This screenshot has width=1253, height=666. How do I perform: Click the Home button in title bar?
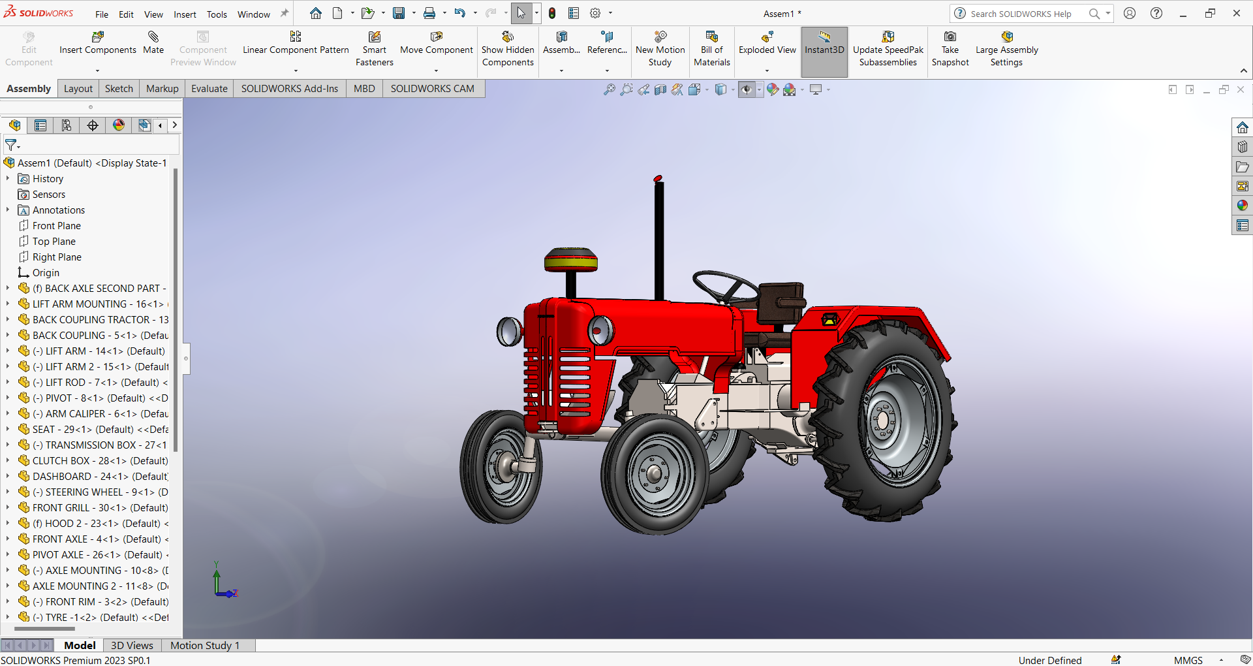pyautogui.click(x=316, y=13)
